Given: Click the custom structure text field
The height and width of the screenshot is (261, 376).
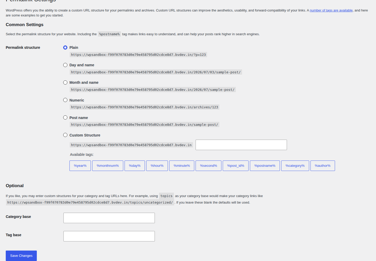Looking at the screenshot, I should click(x=241, y=145).
